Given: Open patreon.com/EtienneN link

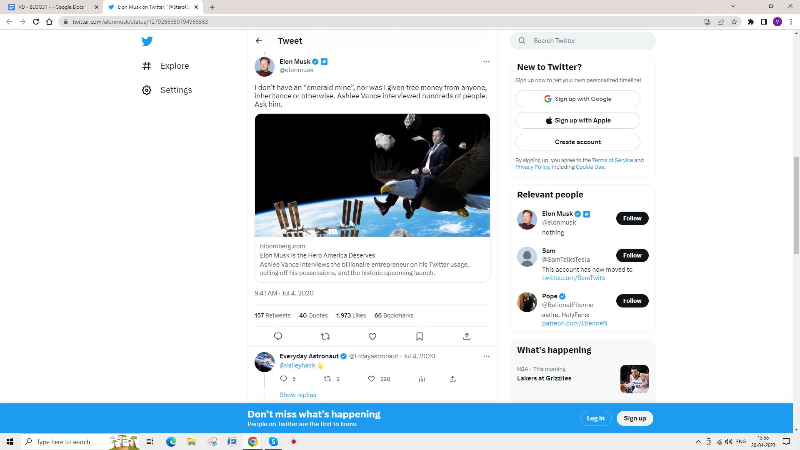Looking at the screenshot, I should pyautogui.click(x=575, y=323).
